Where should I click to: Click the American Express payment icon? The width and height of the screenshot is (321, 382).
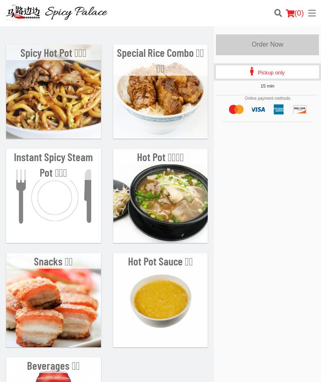(278, 109)
